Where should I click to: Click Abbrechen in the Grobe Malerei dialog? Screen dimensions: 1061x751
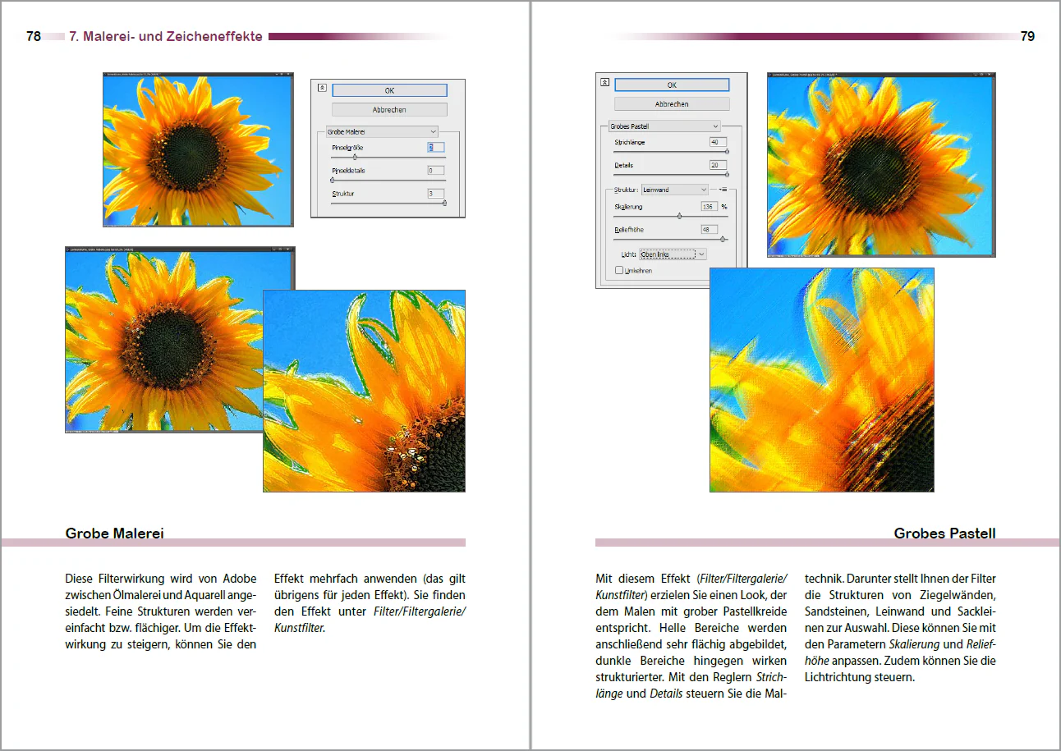(x=389, y=109)
